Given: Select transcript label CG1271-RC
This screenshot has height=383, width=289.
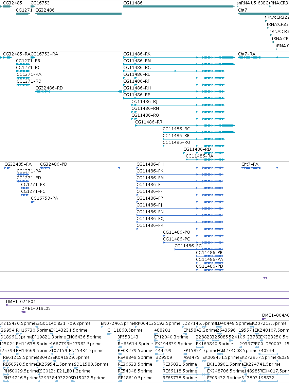Looking at the screenshot, I should pyautogui.click(x=28, y=68).
